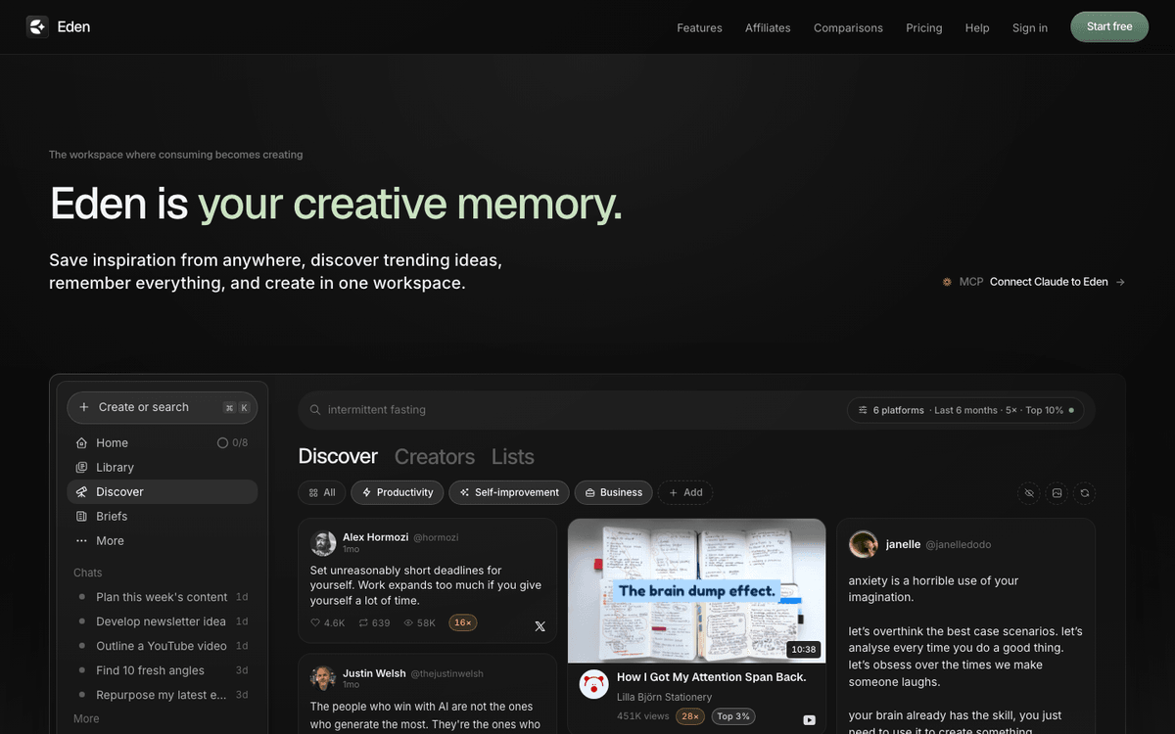The width and height of the screenshot is (1175, 734).
Task: Click the 16× multiplier badge
Action: [x=462, y=622]
